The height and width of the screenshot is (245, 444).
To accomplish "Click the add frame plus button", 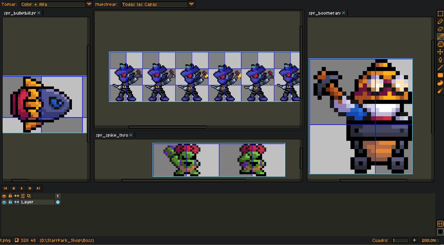I will 414,240.
